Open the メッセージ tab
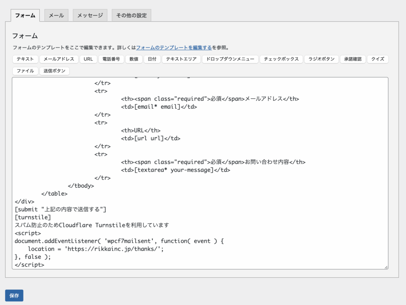 coord(90,15)
